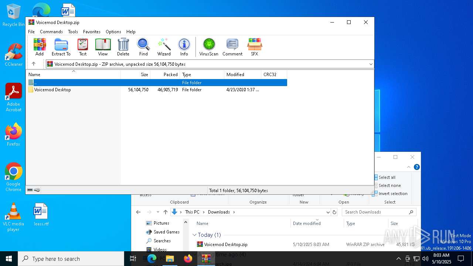Sort WinRAR list by Name column
This screenshot has height=266, width=473.
[74, 74]
